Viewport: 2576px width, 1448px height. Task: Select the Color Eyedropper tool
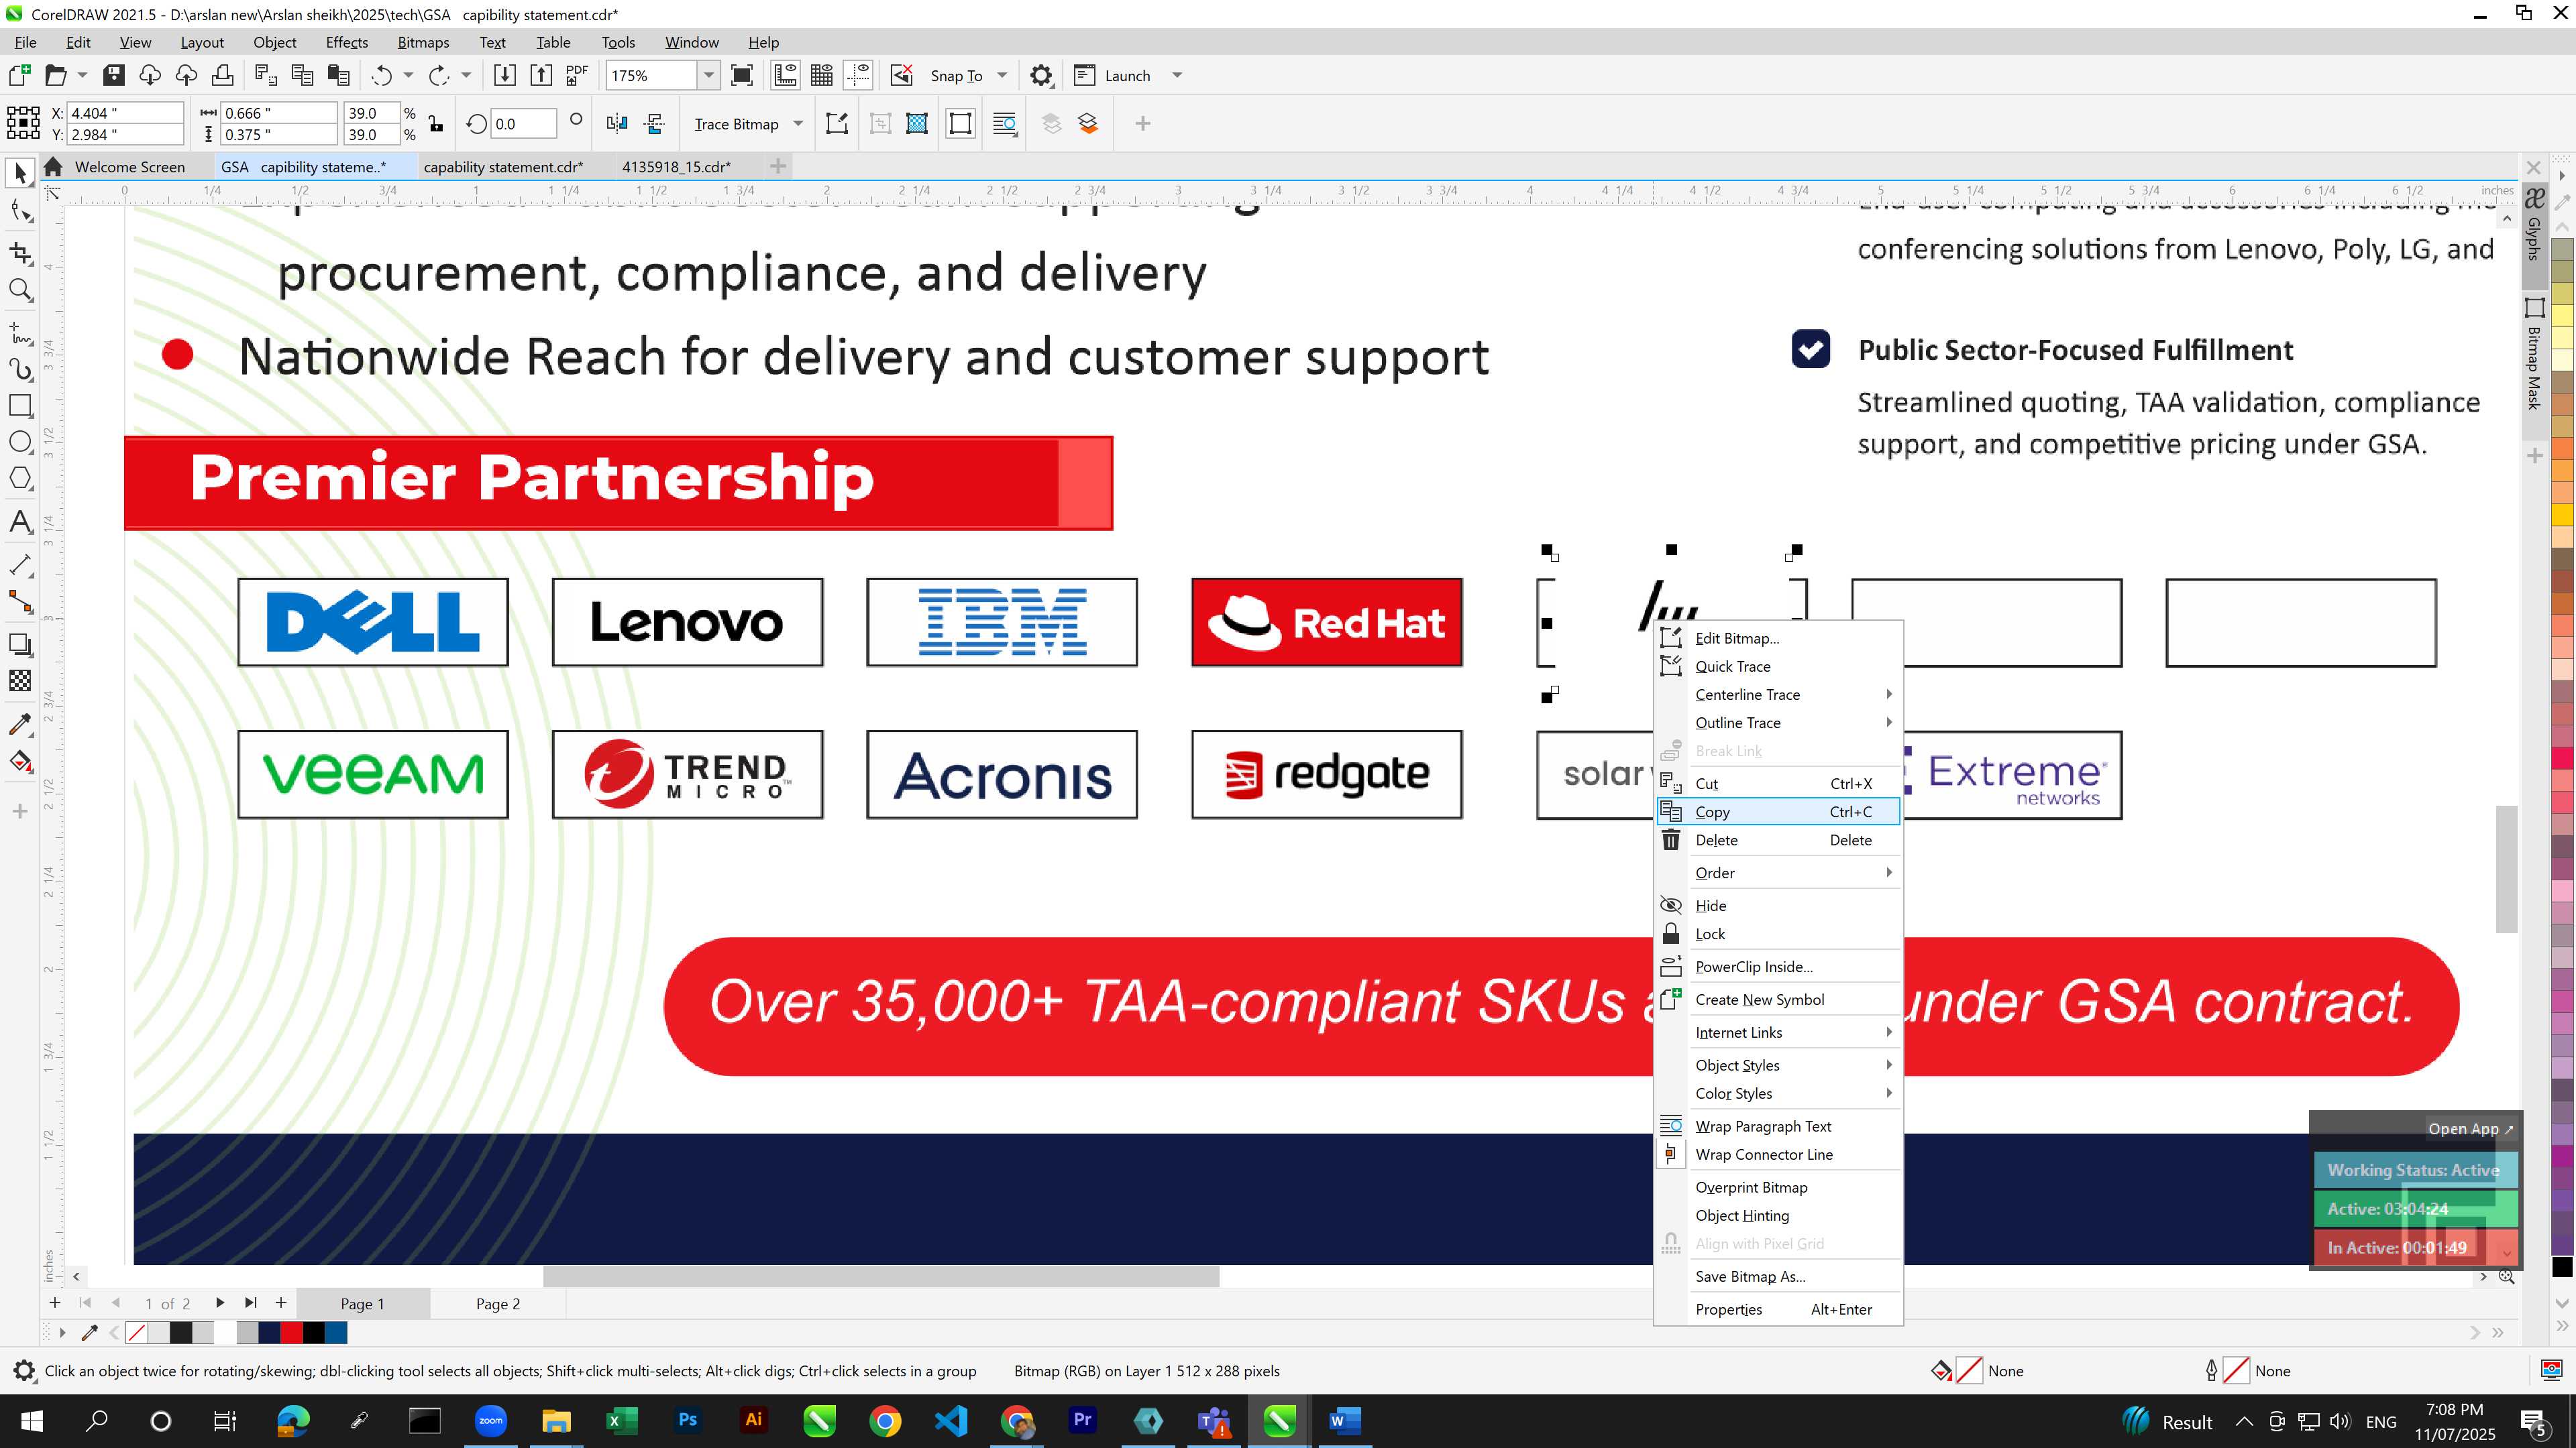tap(20, 723)
